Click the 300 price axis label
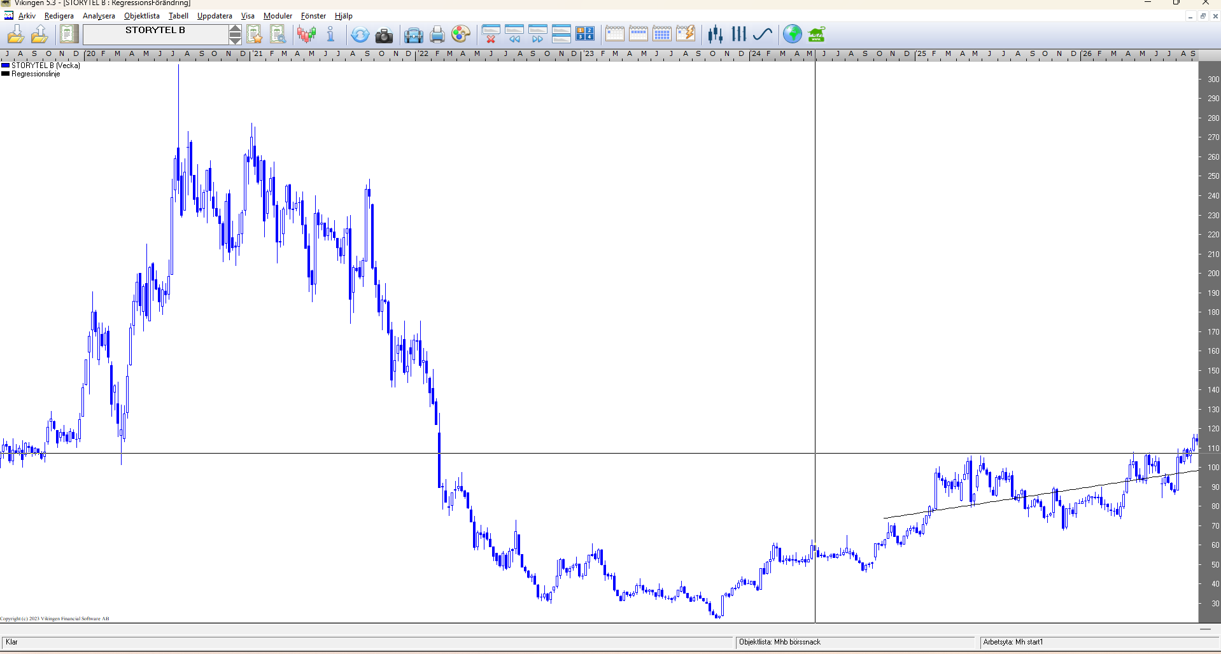 pyautogui.click(x=1213, y=80)
